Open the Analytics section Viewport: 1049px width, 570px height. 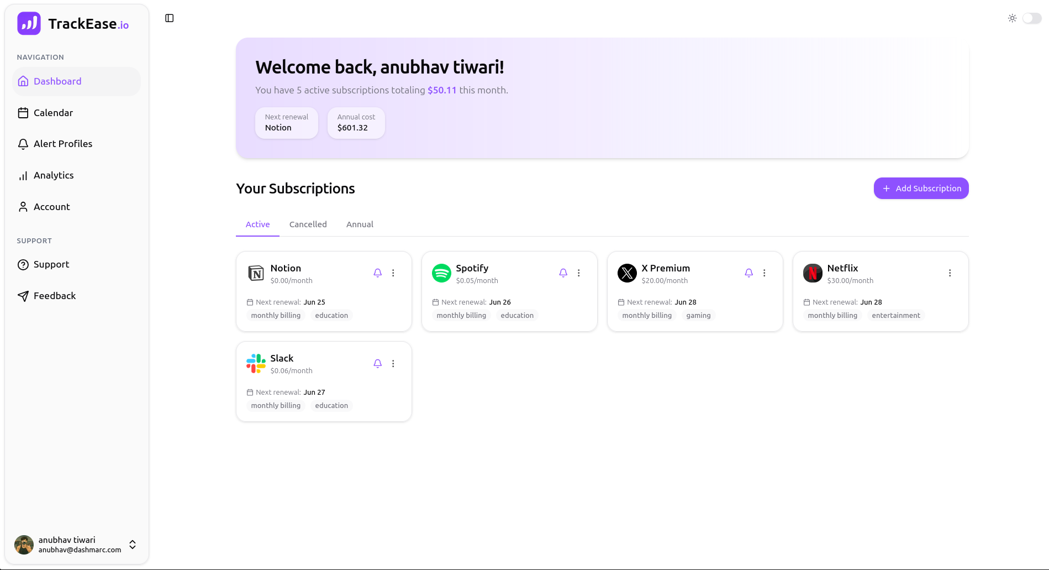pos(53,175)
